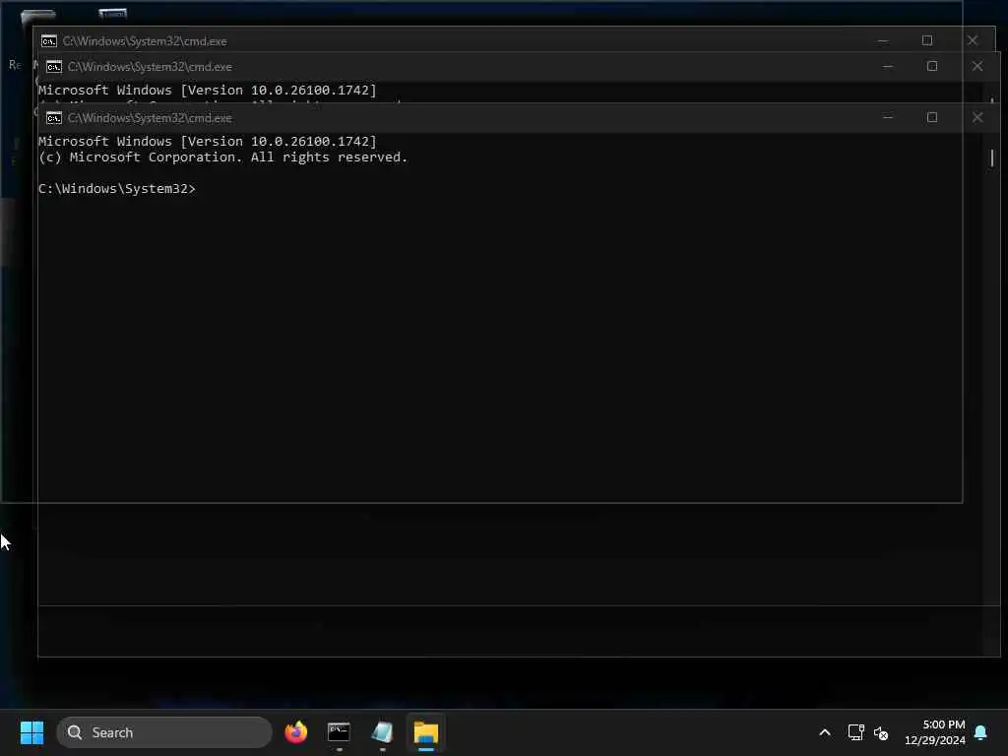This screenshot has width=1008, height=756.
Task: Click the front cmd window scrollbar thumb
Action: coord(992,157)
